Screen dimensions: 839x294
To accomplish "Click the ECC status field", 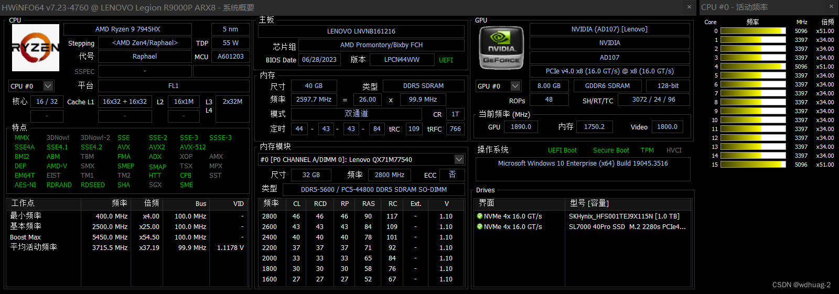I will [x=452, y=175].
